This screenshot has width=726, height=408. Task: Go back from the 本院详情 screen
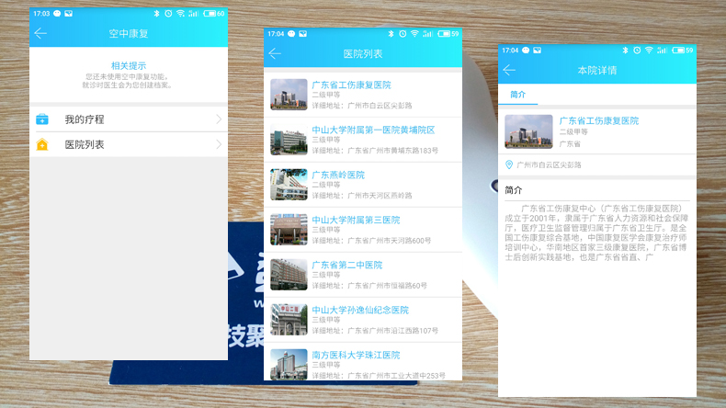509,70
